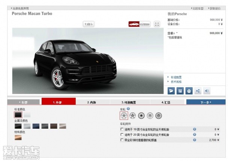Select the fourth wheel design option
This screenshot has width=228, height=161.
coord(150,116)
